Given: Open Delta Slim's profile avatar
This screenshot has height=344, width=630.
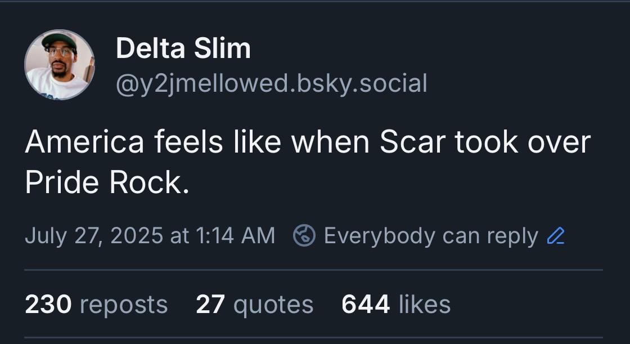Looking at the screenshot, I should 60,65.
